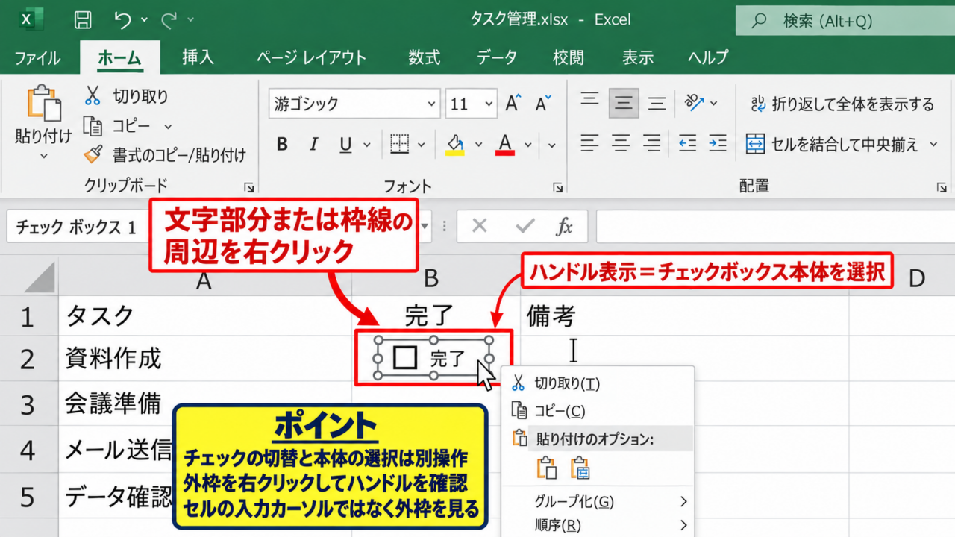This screenshot has width=955, height=537.
Task: Click the increase indent icon
Action: 717,143
